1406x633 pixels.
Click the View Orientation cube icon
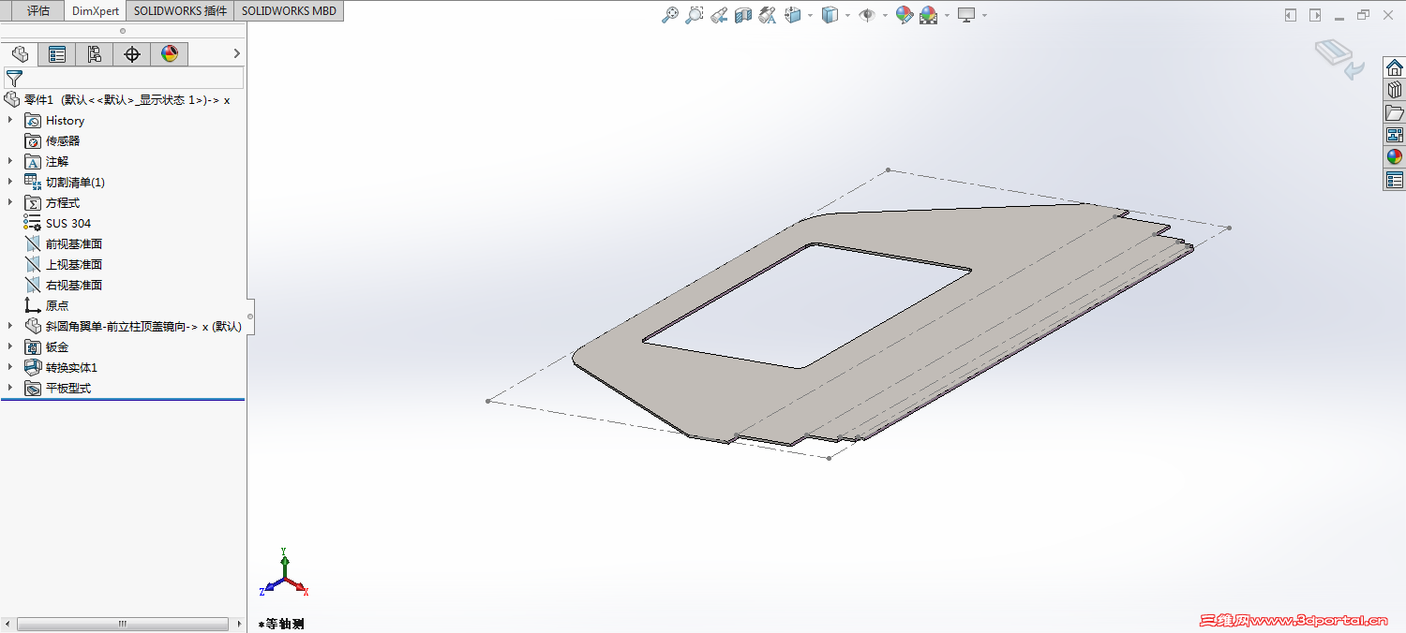[792, 15]
